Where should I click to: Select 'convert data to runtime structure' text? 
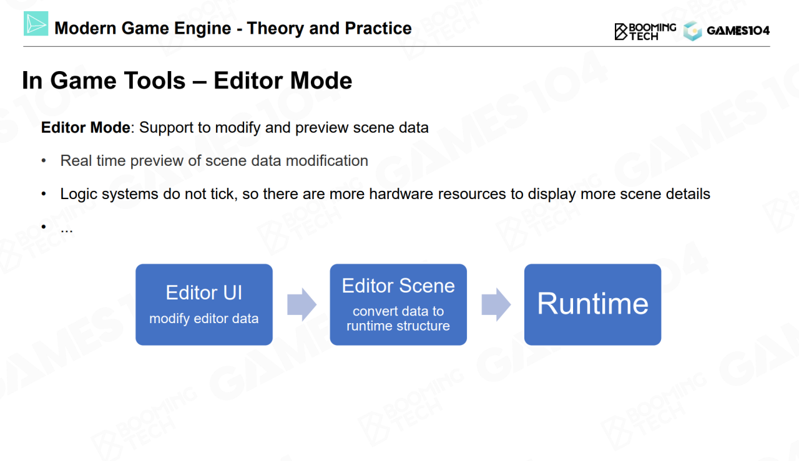[x=398, y=318]
